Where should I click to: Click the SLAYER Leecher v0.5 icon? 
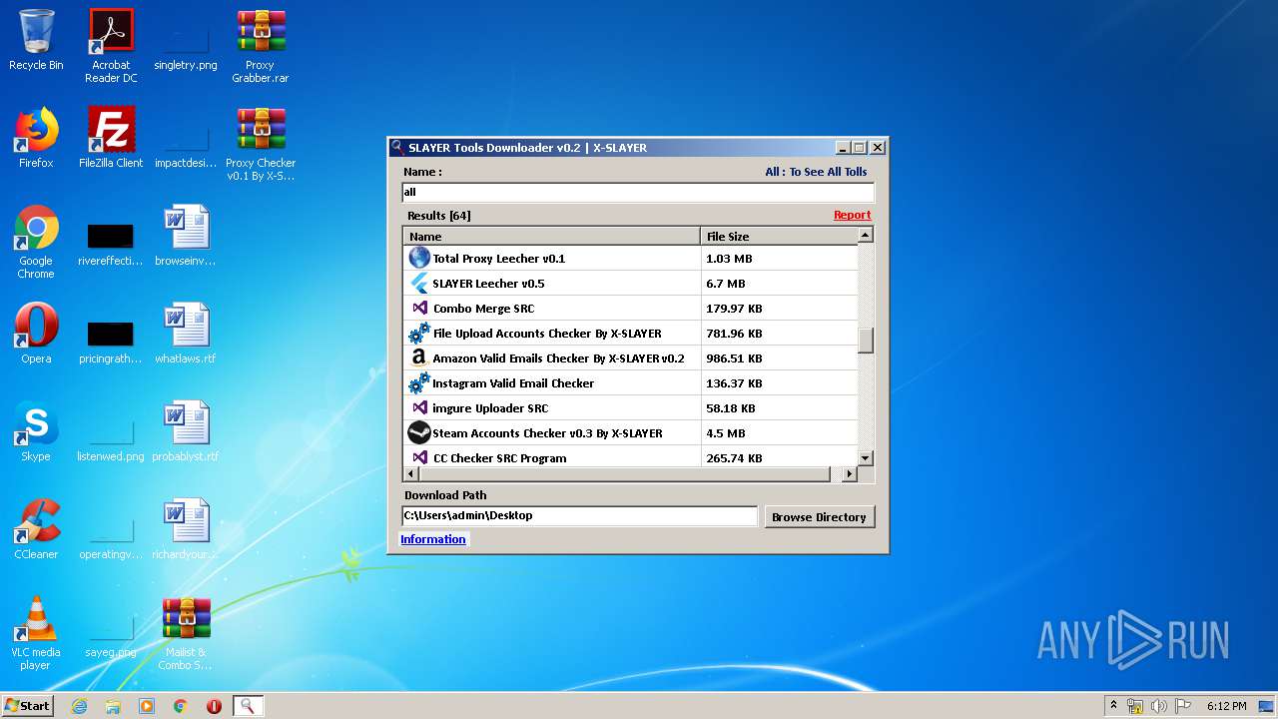419,283
